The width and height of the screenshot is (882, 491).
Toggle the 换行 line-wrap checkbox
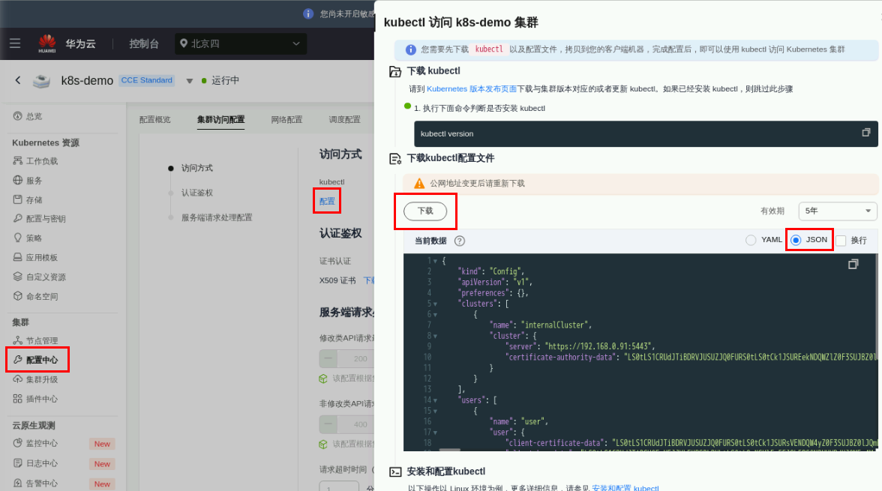(x=841, y=241)
